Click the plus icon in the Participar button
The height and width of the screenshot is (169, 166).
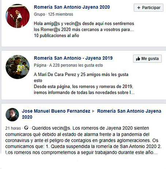coord(139,8)
